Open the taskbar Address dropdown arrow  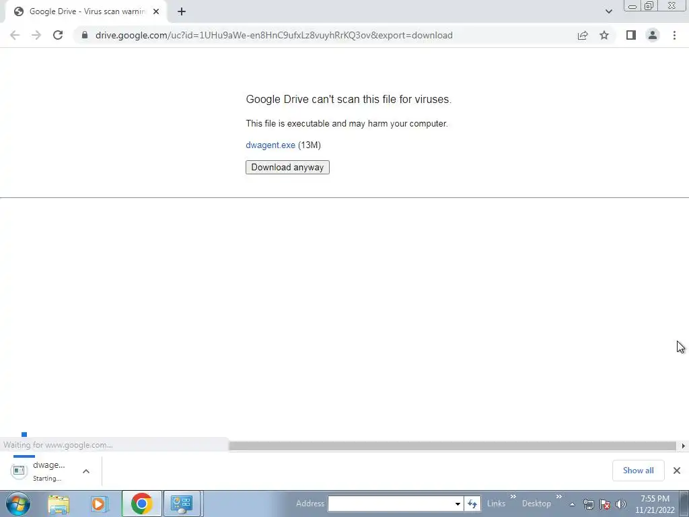pos(458,504)
